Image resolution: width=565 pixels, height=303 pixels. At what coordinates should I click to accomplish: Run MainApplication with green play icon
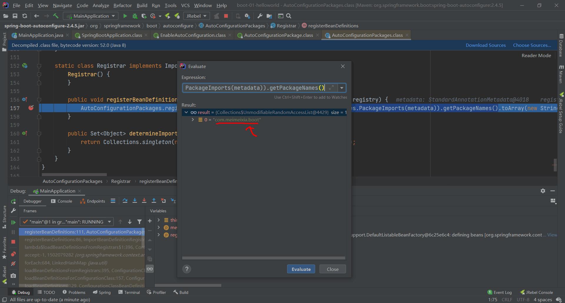tap(125, 16)
